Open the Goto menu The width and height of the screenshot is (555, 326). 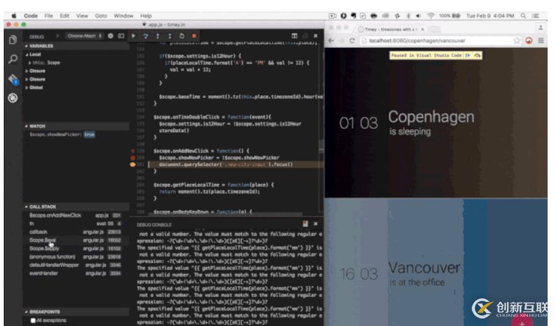pos(101,16)
